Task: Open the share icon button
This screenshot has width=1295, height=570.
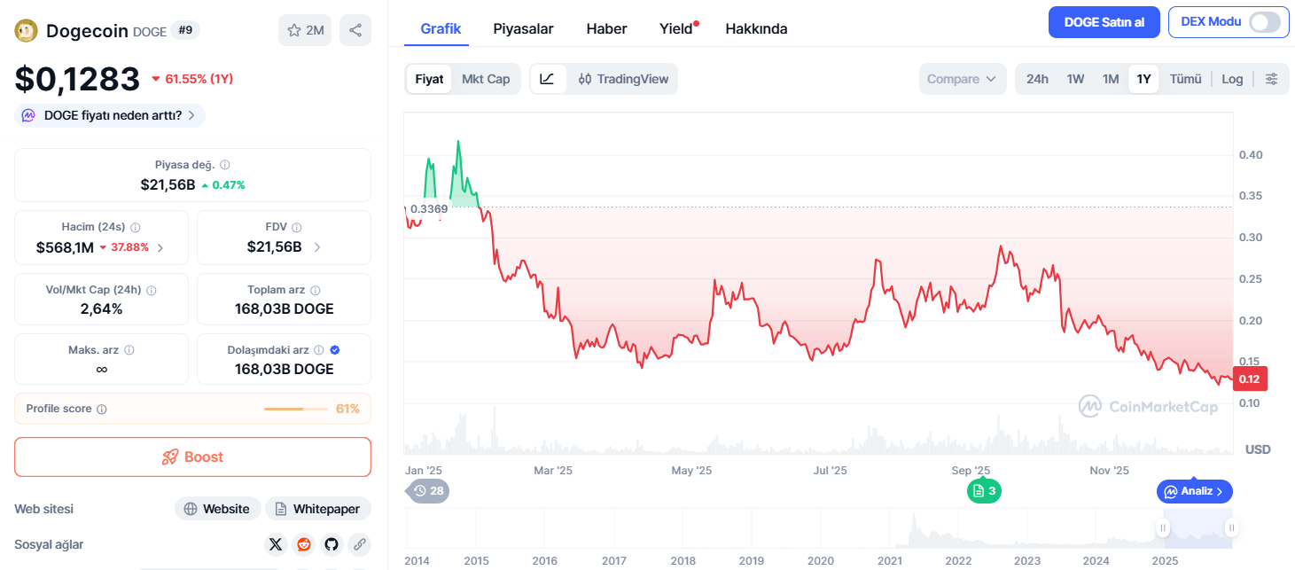Action: coord(355,30)
